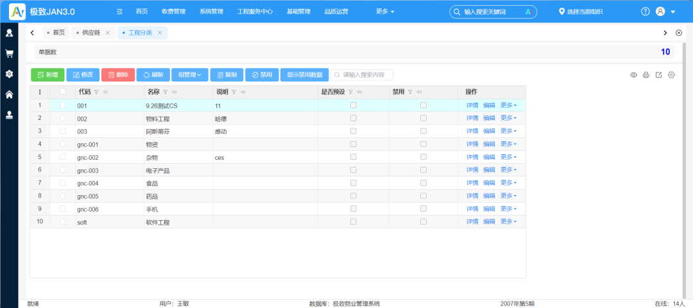The width and height of the screenshot is (693, 308).
Task: Expand 更多 for row gnc-005
Action: (x=508, y=196)
